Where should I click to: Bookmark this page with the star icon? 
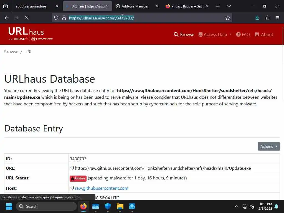point(228,18)
